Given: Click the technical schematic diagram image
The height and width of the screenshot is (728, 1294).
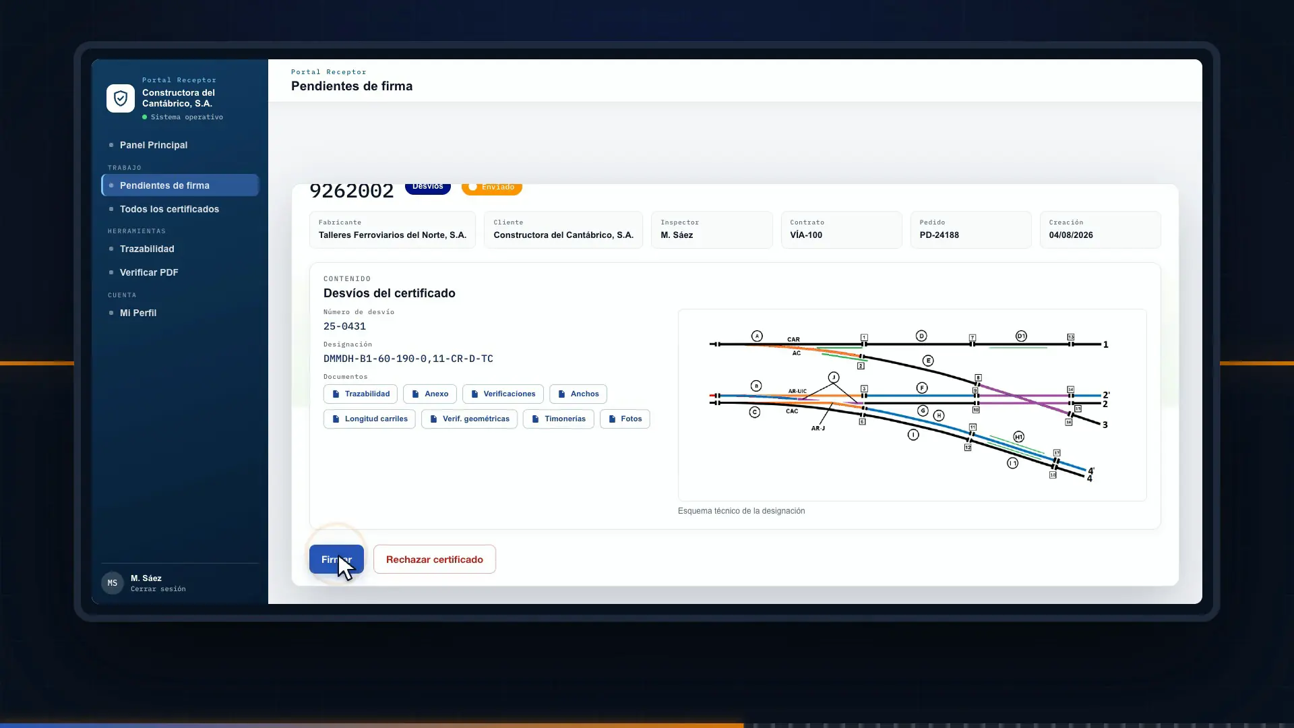Looking at the screenshot, I should [912, 405].
